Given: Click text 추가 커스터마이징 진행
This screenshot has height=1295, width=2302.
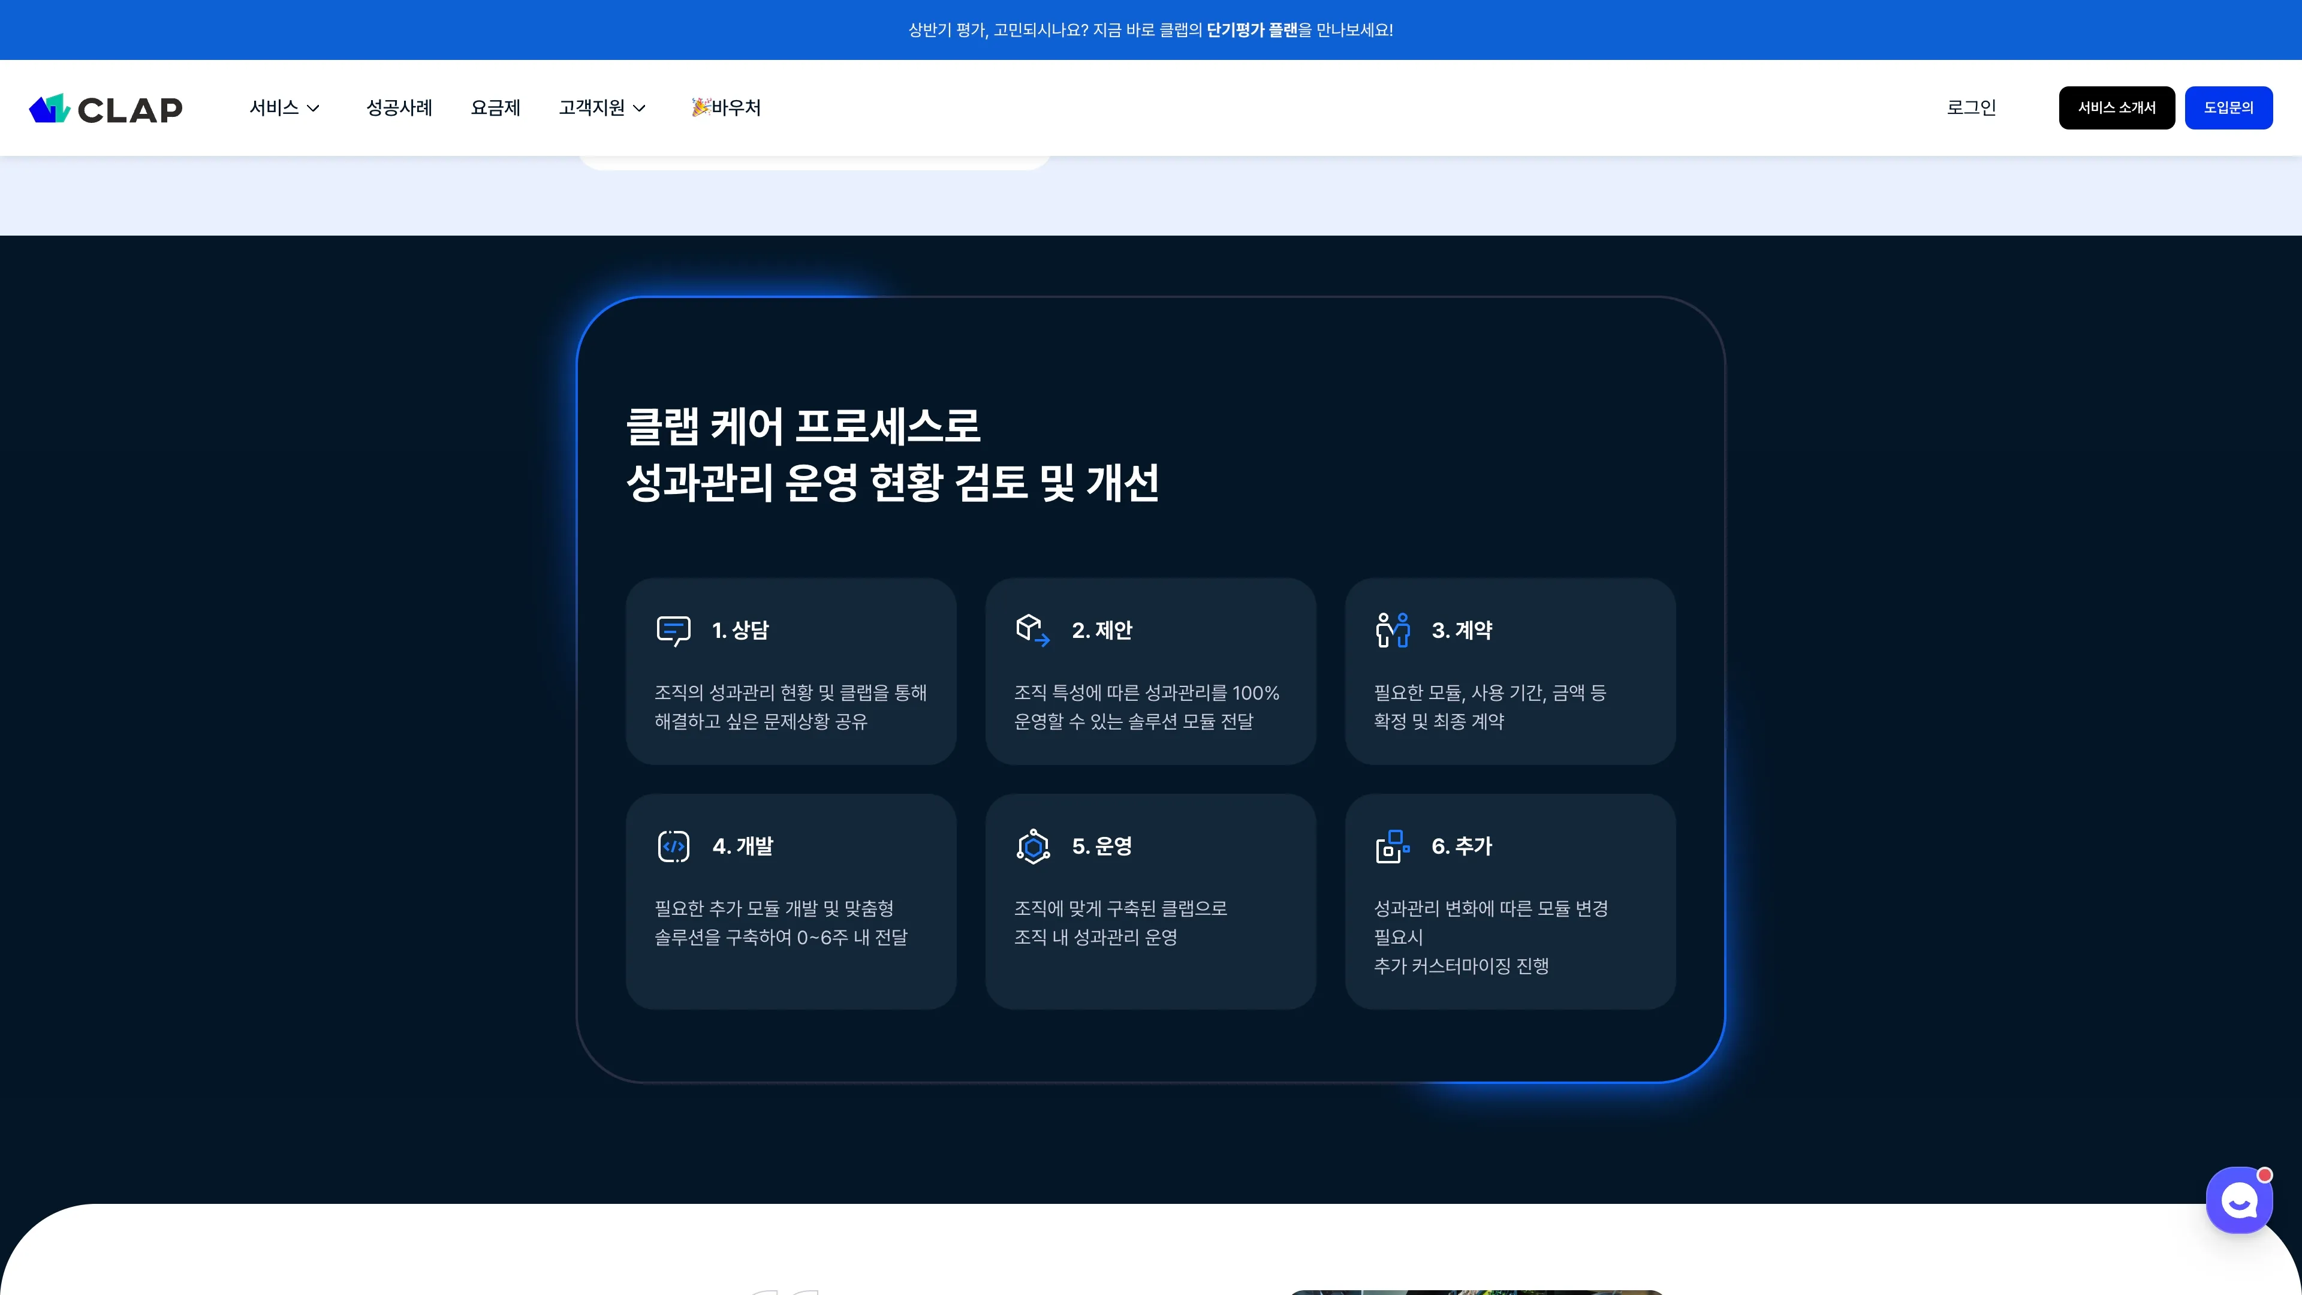Looking at the screenshot, I should coord(1461,966).
